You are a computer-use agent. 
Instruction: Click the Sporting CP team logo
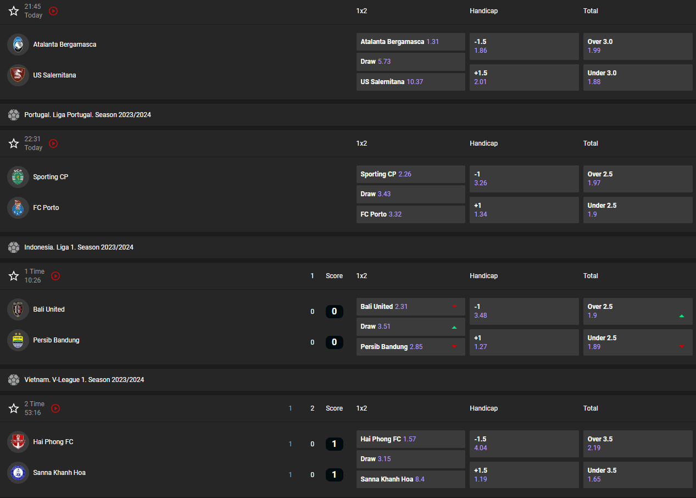pos(18,177)
